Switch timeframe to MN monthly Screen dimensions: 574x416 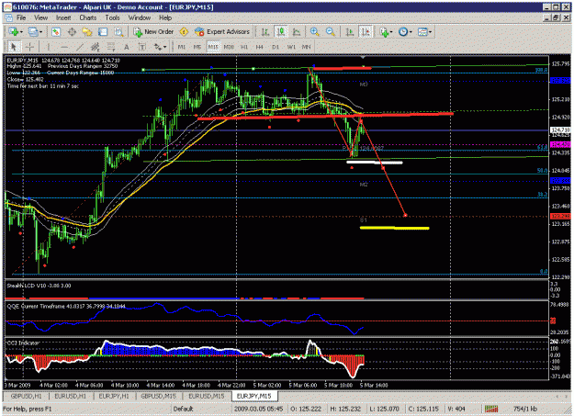pyautogui.click(x=306, y=47)
